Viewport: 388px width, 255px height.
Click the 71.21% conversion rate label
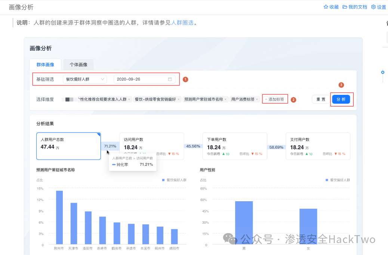[x=110, y=146]
